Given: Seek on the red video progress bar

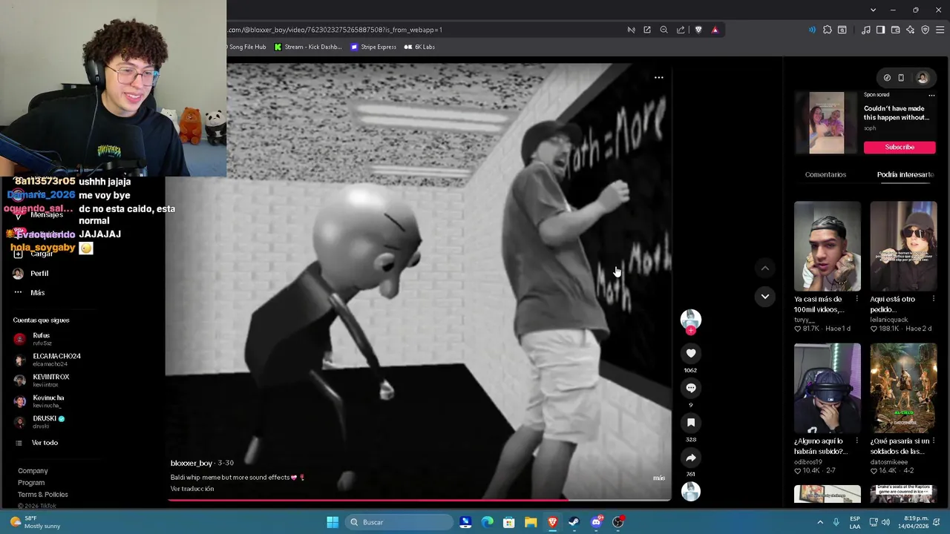Looking at the screenshot, I should click(x=419, y=501).
